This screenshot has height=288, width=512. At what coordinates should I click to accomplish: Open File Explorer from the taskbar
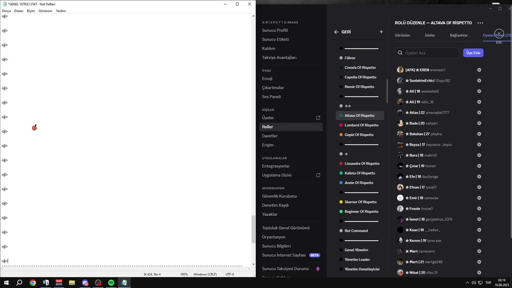[x=72, y=283]
